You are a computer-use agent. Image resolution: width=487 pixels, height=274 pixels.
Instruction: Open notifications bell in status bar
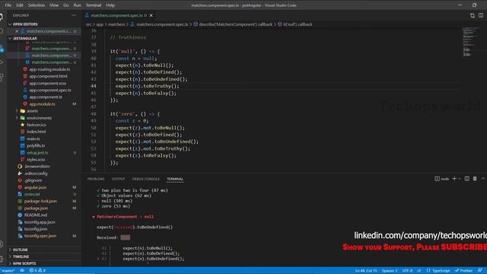[480, 271]
